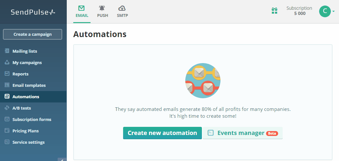Open the Automations menu item

pos(26,97)
